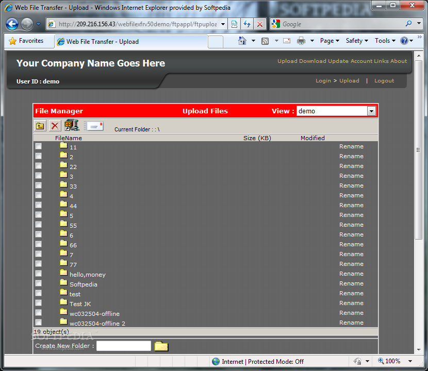Click the send email envelope icon
Viewport: 428px width, 371px height.
click(94, 126)
